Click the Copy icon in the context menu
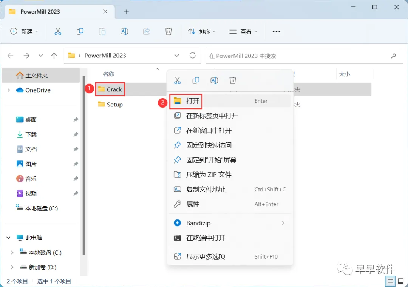Screen dimensions: 408x287 [196, 81]
